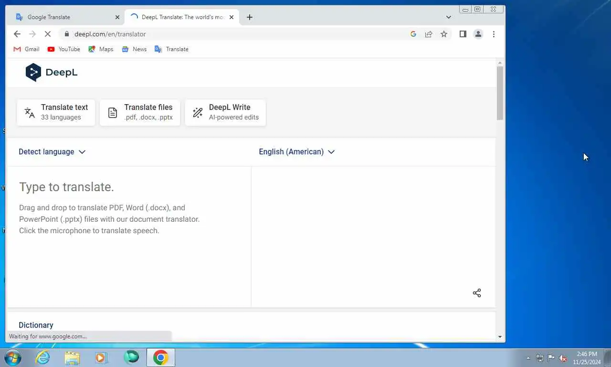The height and width of the screenshot is (367, 611).
Task: Open Windows Explorer folder from taskbar
Action: (72, 357)
